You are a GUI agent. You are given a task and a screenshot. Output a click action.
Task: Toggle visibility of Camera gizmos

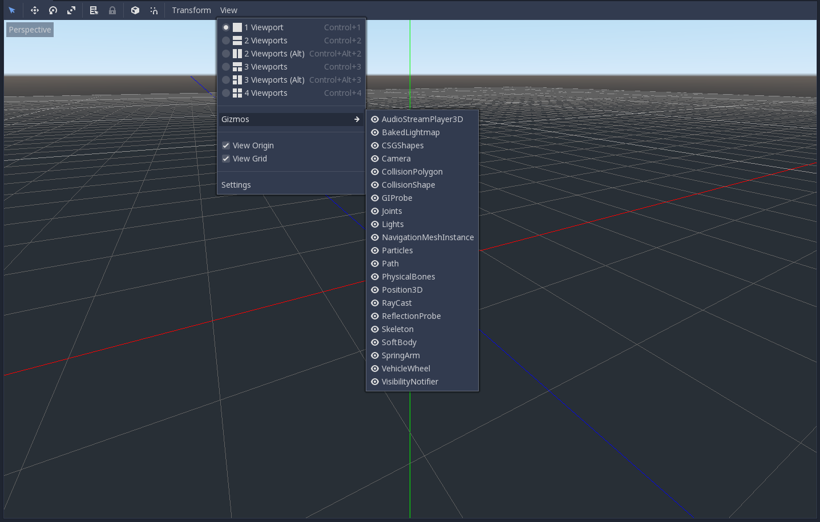click(396, 158)
